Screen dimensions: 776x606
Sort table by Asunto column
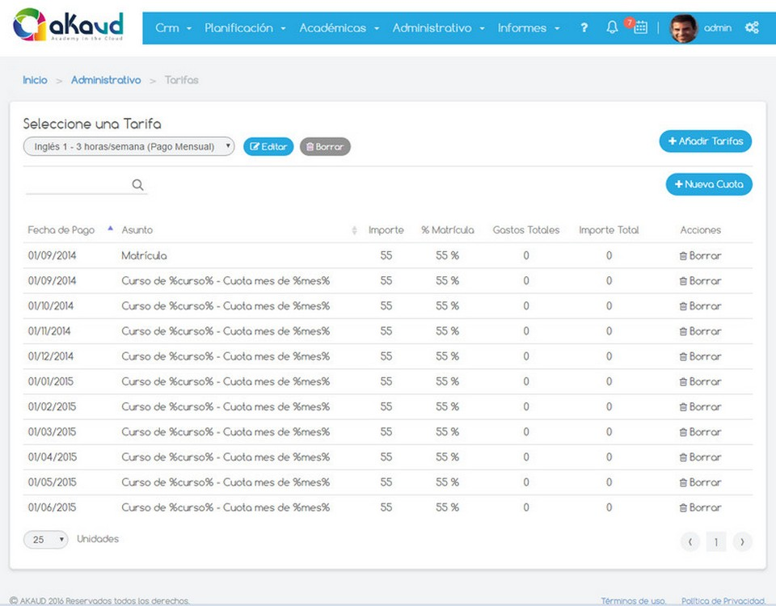coord(137,230)
